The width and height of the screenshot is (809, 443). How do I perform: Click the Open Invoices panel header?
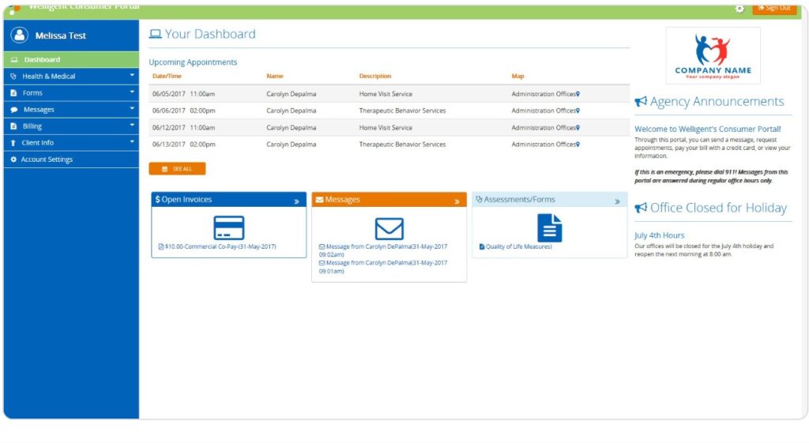[x=228, y=200]
